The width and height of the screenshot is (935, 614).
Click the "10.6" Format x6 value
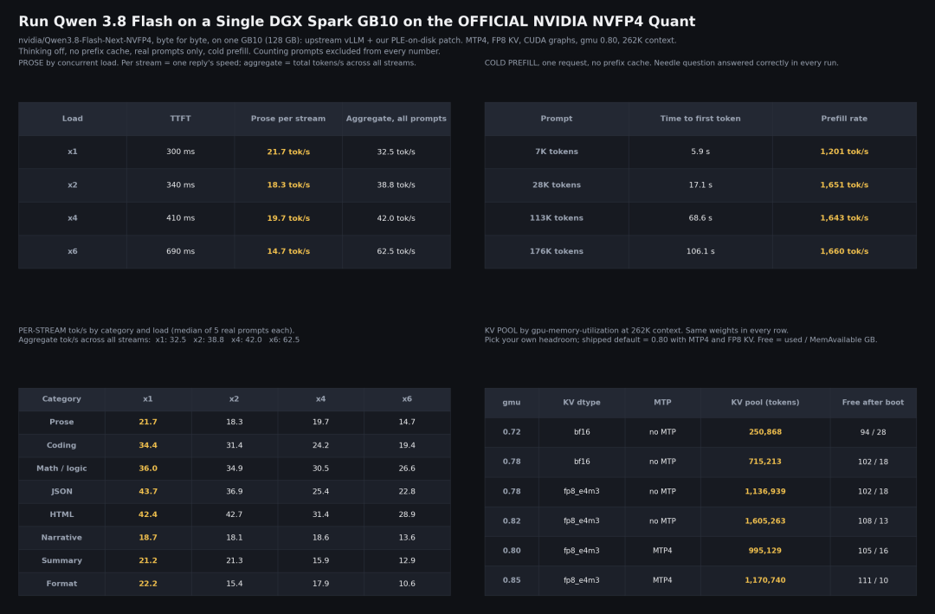point(407,584)
